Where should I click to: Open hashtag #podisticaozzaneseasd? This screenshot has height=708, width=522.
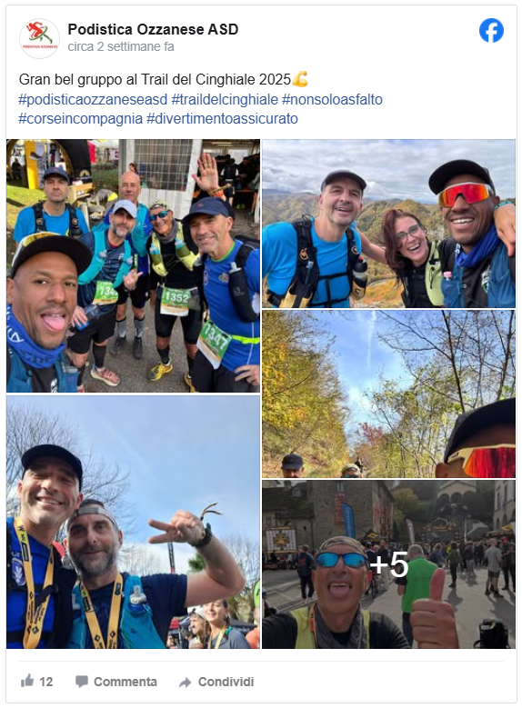point(93,99)
